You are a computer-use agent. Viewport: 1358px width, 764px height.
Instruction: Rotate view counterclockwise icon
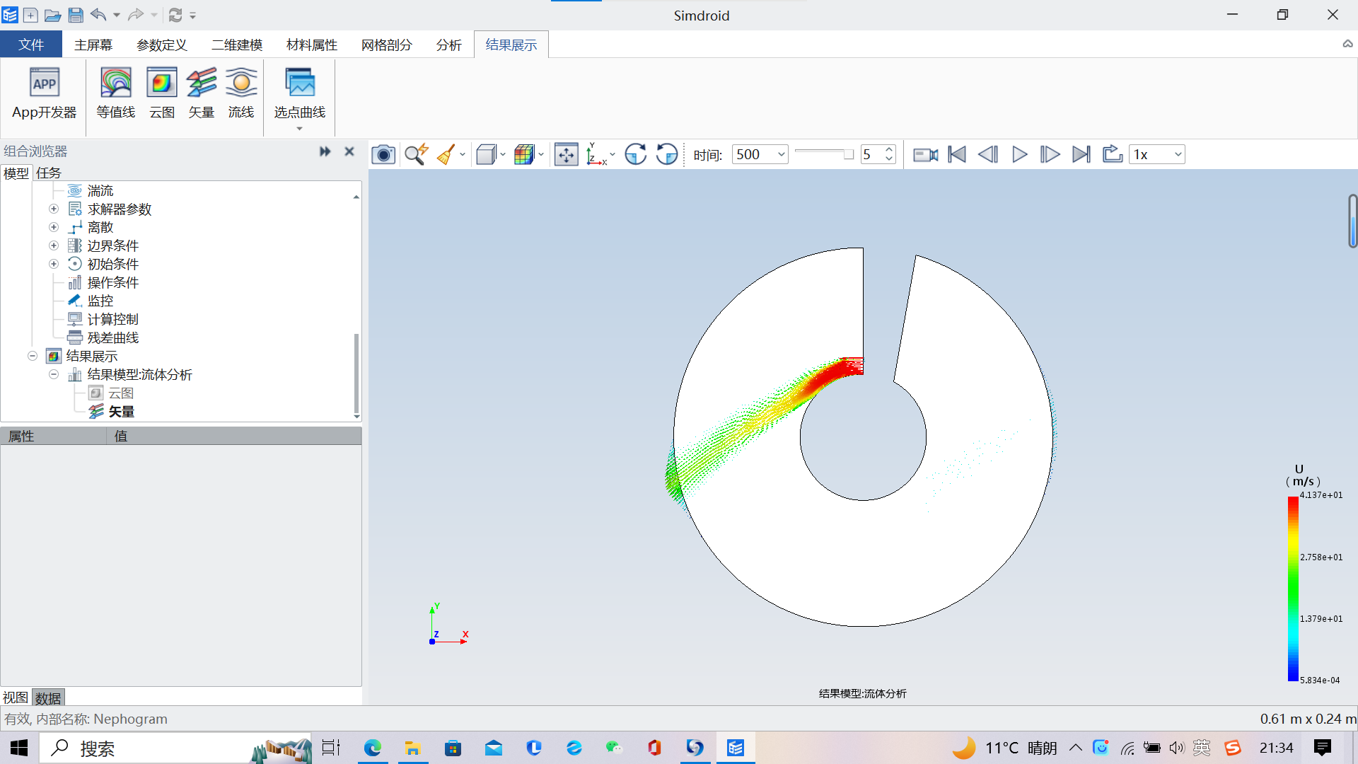pos(667,154)
